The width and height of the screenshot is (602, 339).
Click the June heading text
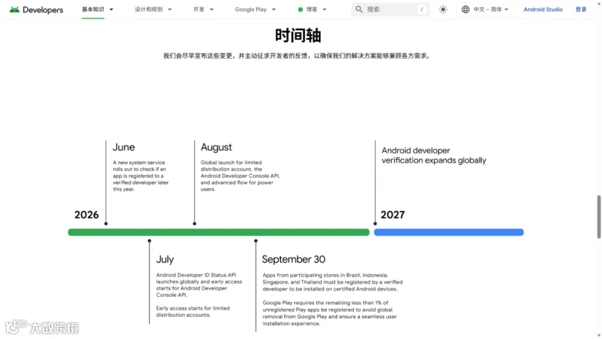tap(124, 147)
